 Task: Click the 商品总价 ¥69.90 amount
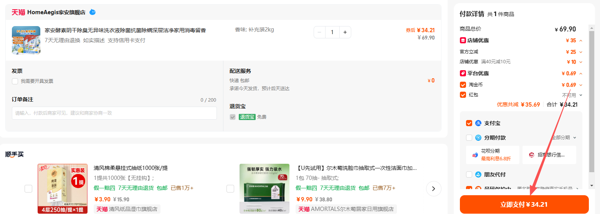point(565,29)
